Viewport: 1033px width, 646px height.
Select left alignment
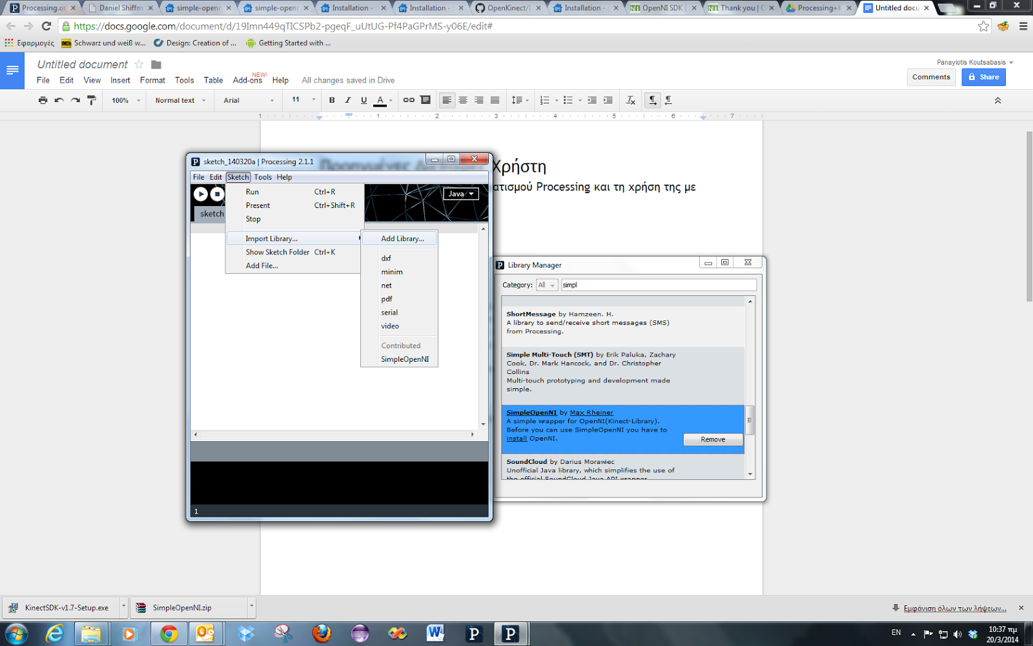pos(447,100)
